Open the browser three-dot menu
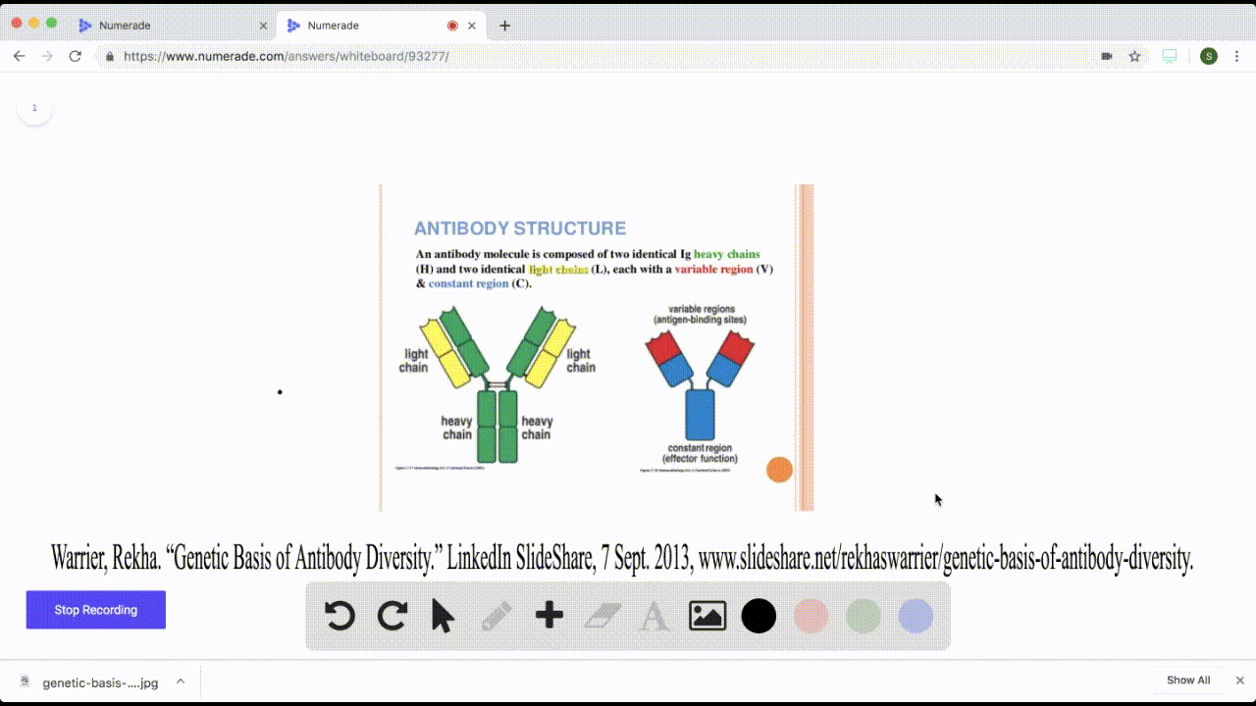 pos(1238,56)
